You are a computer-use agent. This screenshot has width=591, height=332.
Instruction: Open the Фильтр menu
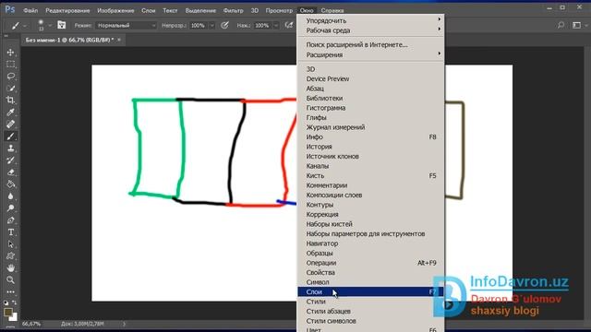pos(234,10)
